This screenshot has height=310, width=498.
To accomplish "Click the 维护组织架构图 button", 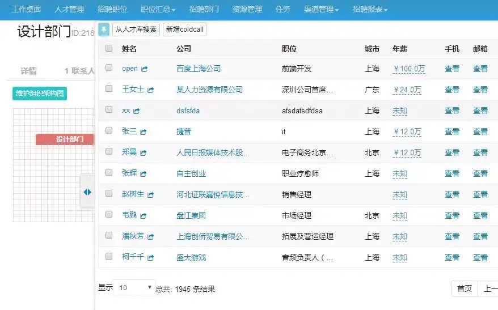I will [40, 94].
